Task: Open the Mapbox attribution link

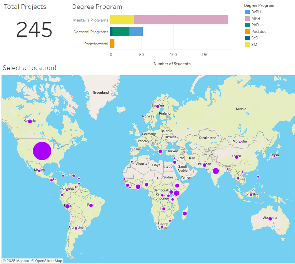Action: (16, 261)
